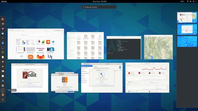Open the GitLab fox tile in Firefox
The width and height of the screenshot is (198, 111).
[x=41, y=57]
